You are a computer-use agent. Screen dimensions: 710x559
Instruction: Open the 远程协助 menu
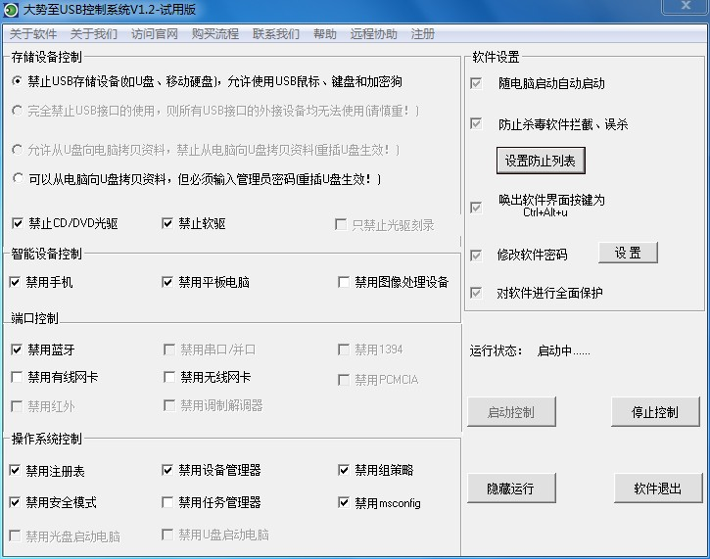coord(373,34)
